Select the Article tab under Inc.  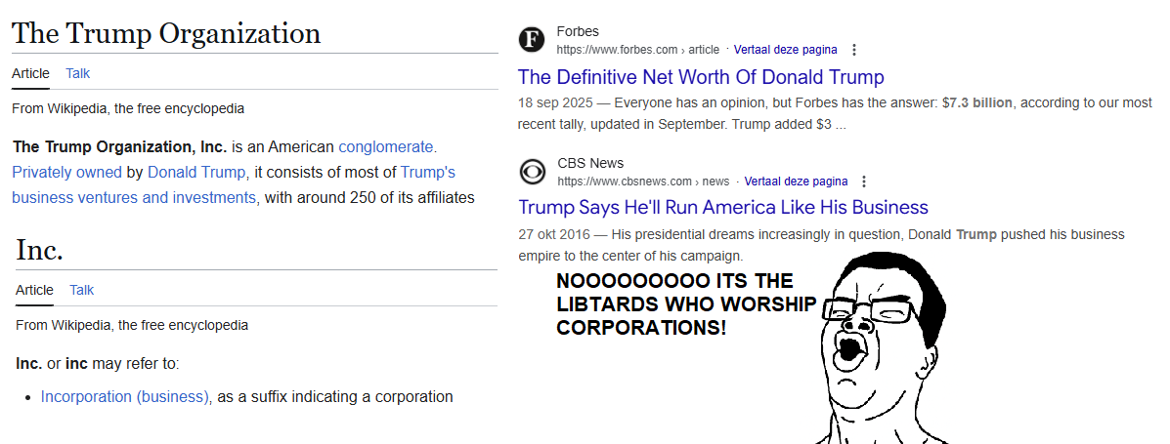pyautogui.click(x=35, y=290)
